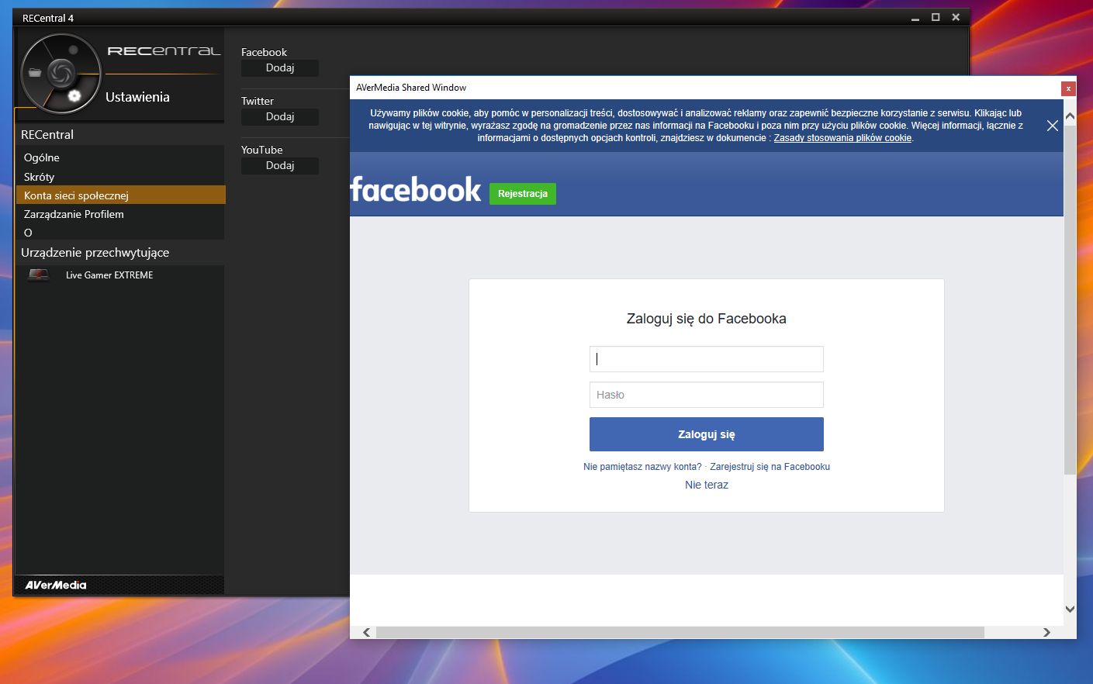Open the Zasady stosowania plików cookie link

(842, 138)
